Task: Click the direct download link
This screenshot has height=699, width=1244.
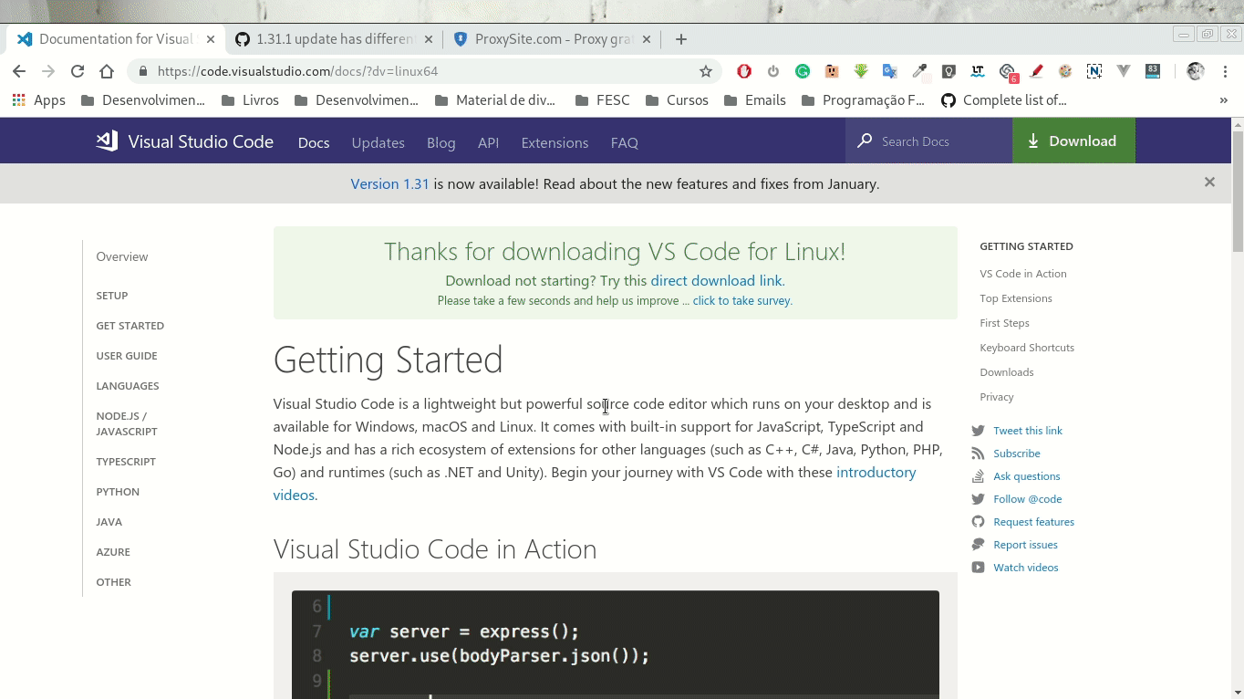Action: (716, 280)
